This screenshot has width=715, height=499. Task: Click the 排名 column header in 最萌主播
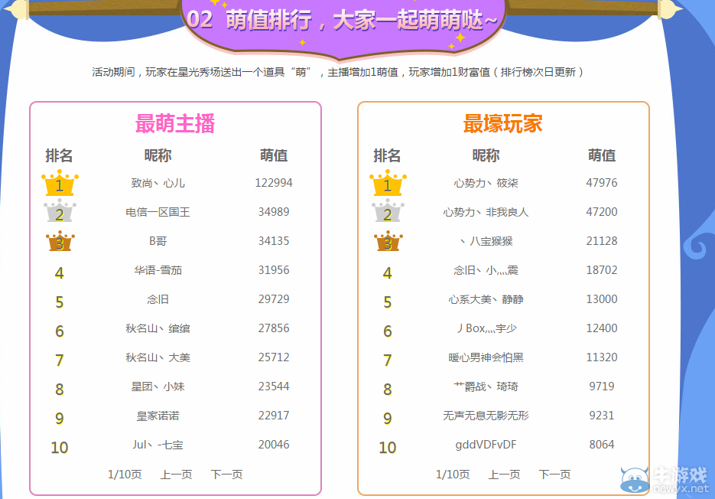point(60,155)
